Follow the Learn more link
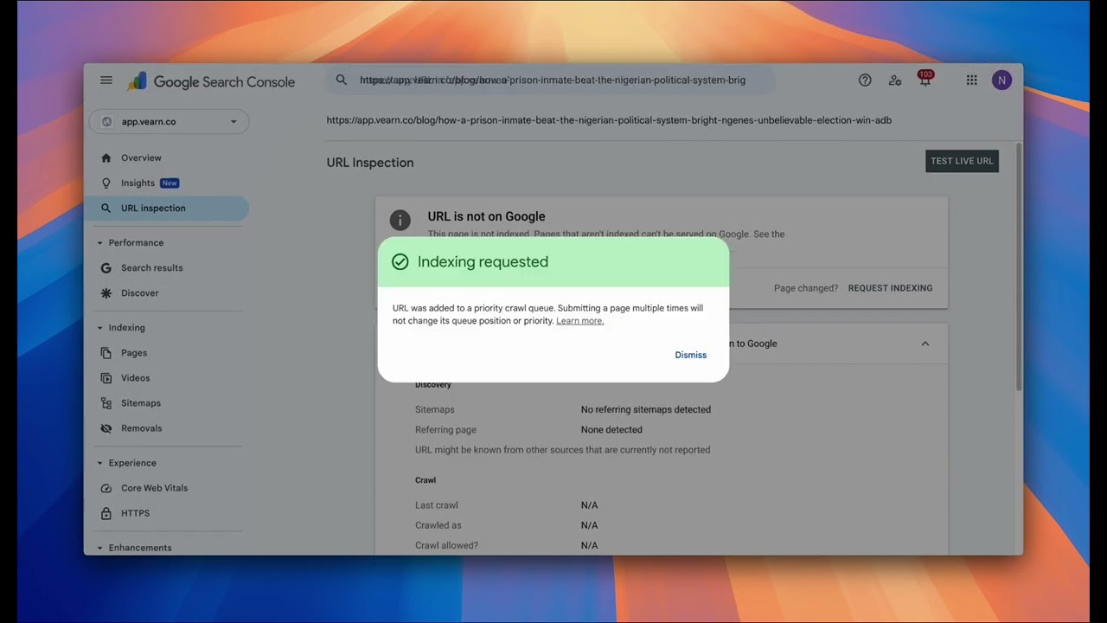 click(579, 321)
